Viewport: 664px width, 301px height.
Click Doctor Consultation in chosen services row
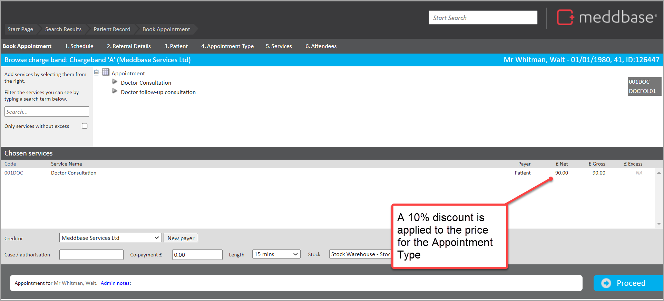(74, 173)
